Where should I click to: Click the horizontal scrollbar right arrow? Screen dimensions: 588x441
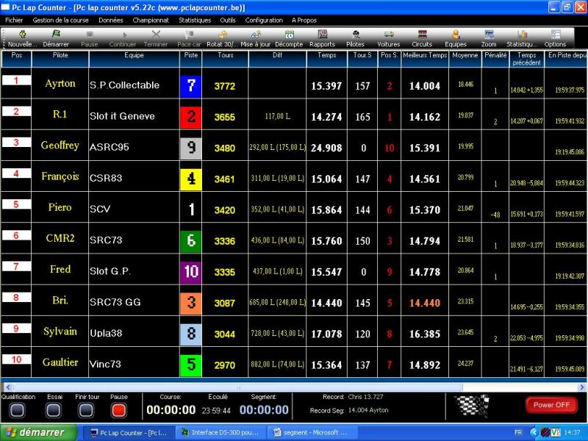582,387
